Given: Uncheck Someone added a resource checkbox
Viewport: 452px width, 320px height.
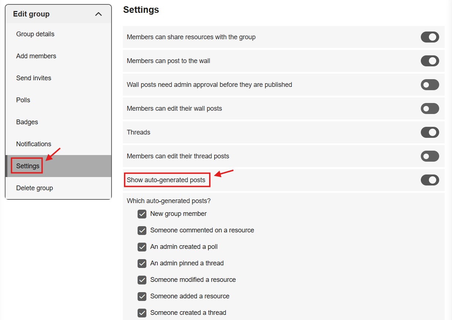Looking at the screenshot, I should tap(142, 297).
